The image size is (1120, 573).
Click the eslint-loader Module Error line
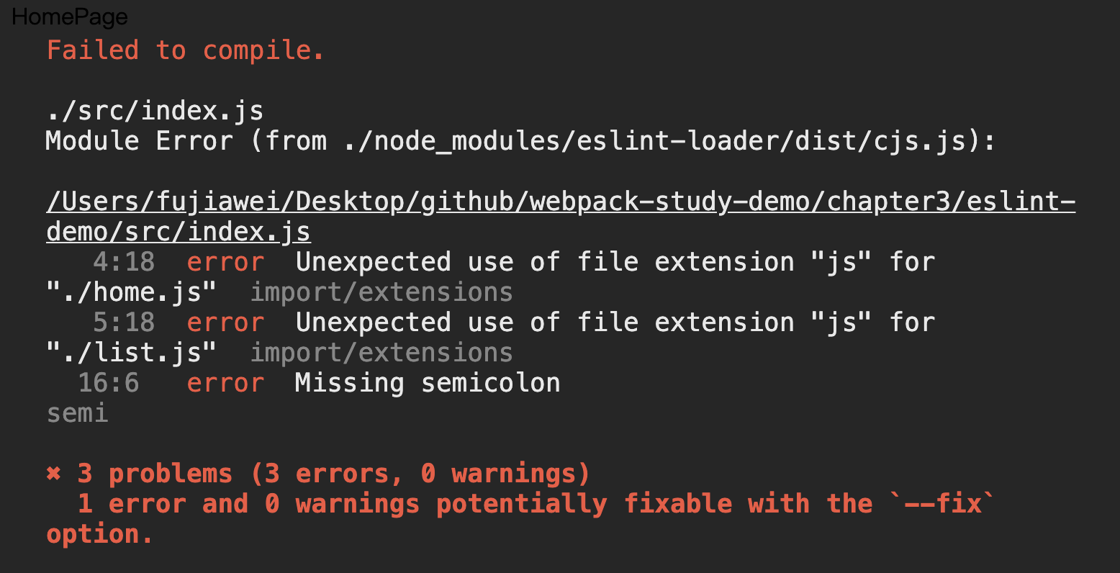pos(520,141)
